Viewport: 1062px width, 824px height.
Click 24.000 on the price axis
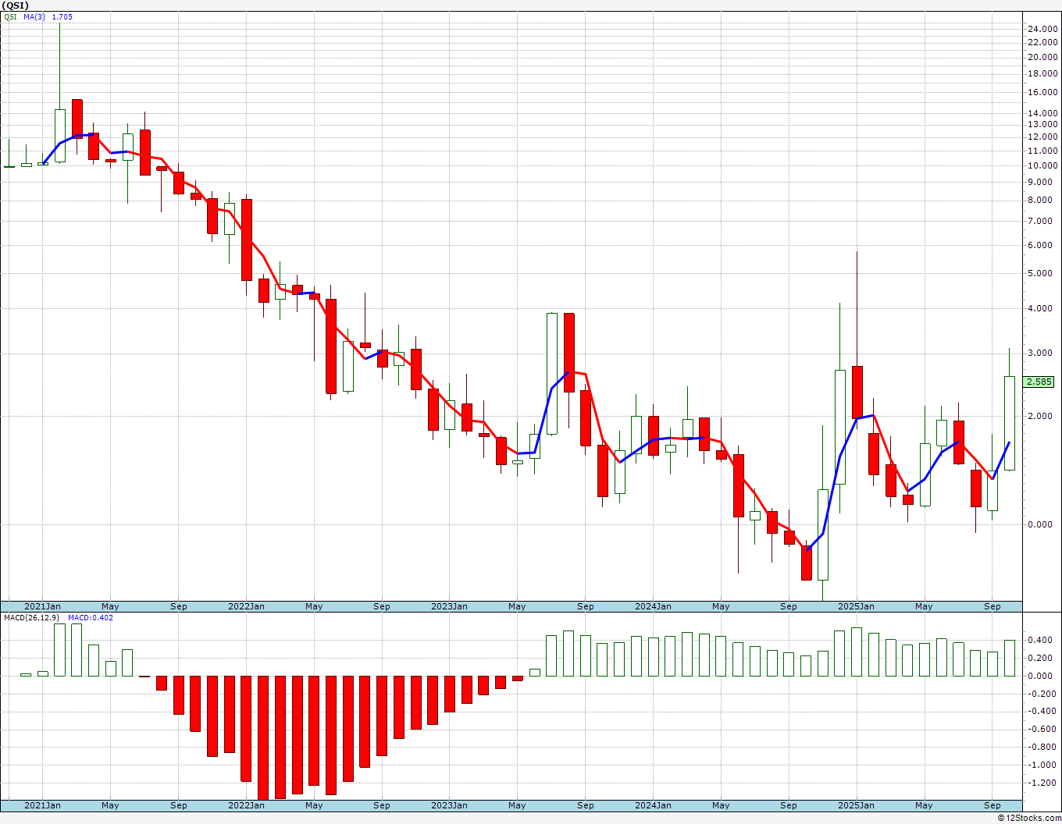(x=1042, y=29)
